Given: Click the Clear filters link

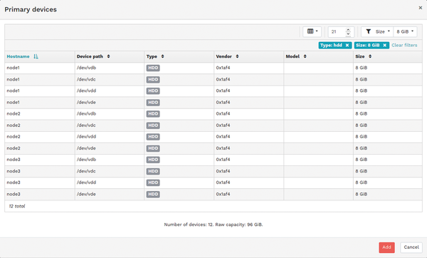Looking at the screenshot, I should click(404, 46).
